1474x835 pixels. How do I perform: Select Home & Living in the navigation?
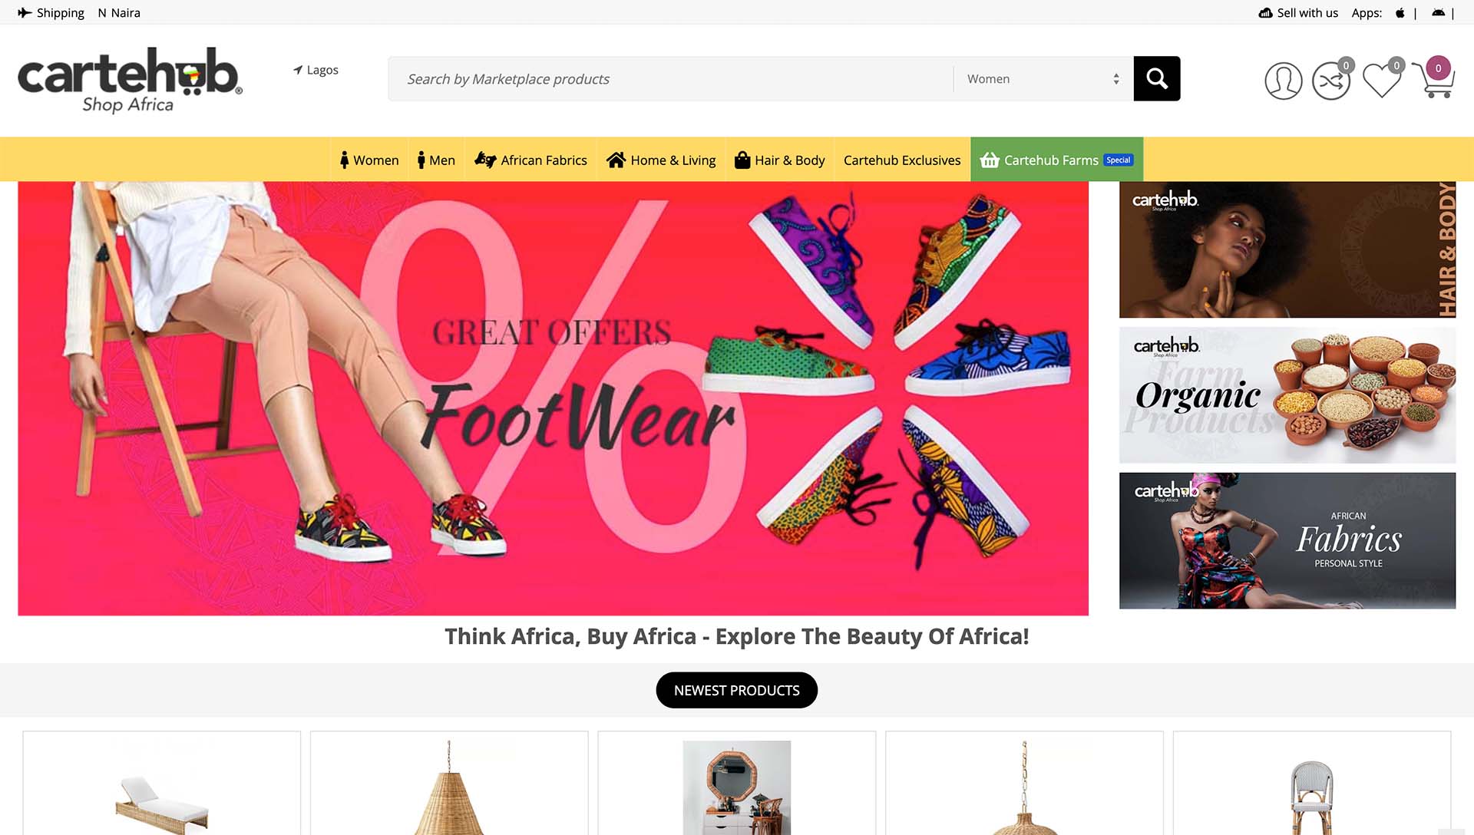tap(661, 160)
